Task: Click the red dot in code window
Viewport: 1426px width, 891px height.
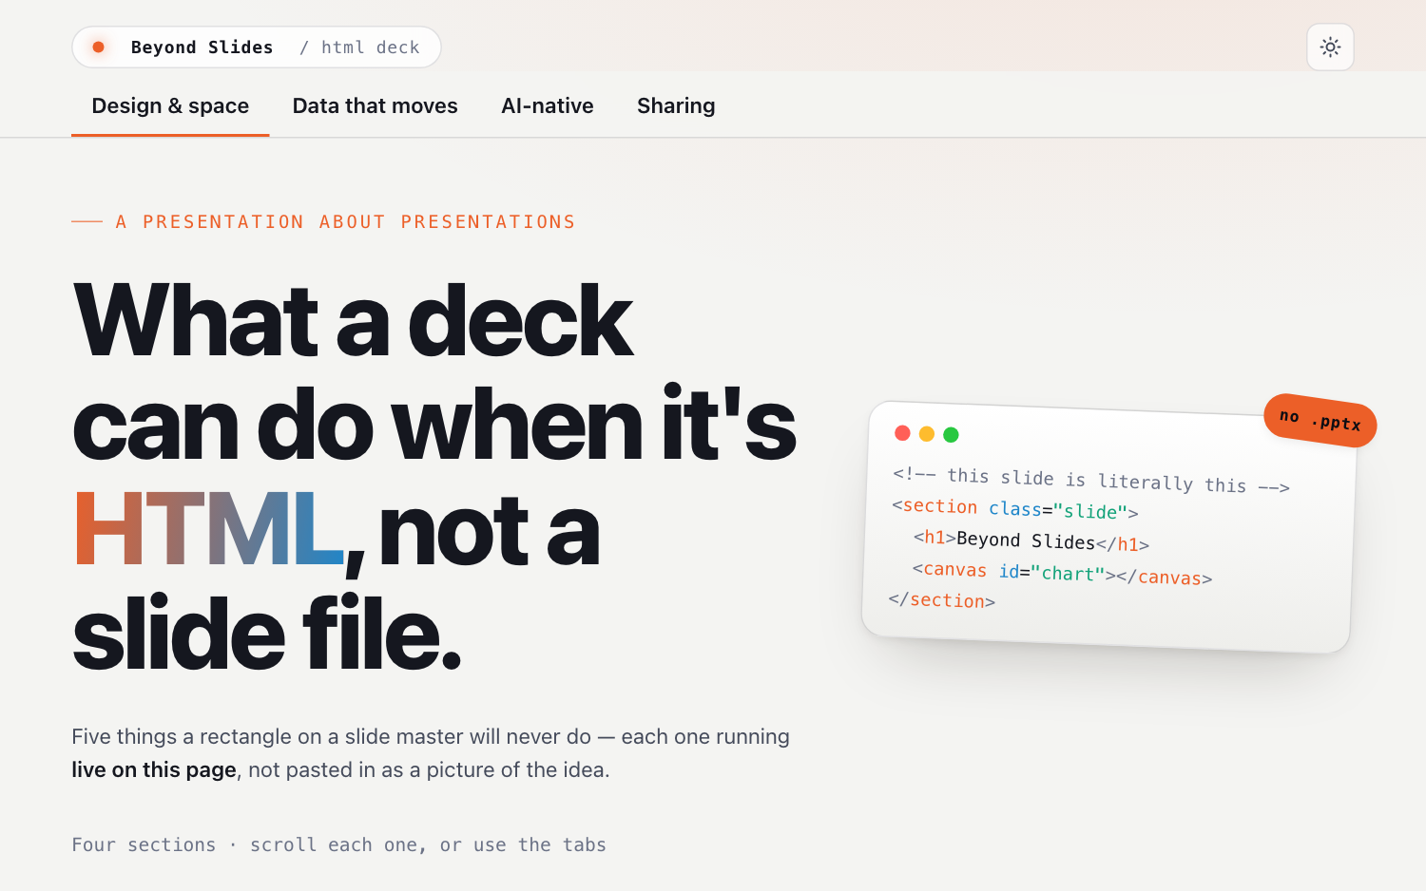Action: (902, 433)
